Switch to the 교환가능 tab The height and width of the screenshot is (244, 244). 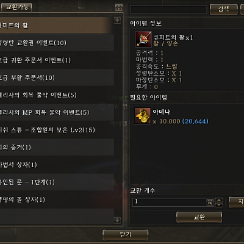click(16, 7)
